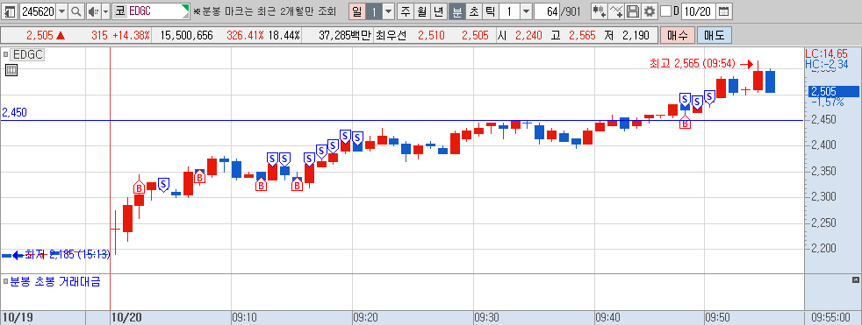Viewport: 862px width, 325px height.
Task: Open the minute interval dropdown next to 틱
Action: (526, 11)
